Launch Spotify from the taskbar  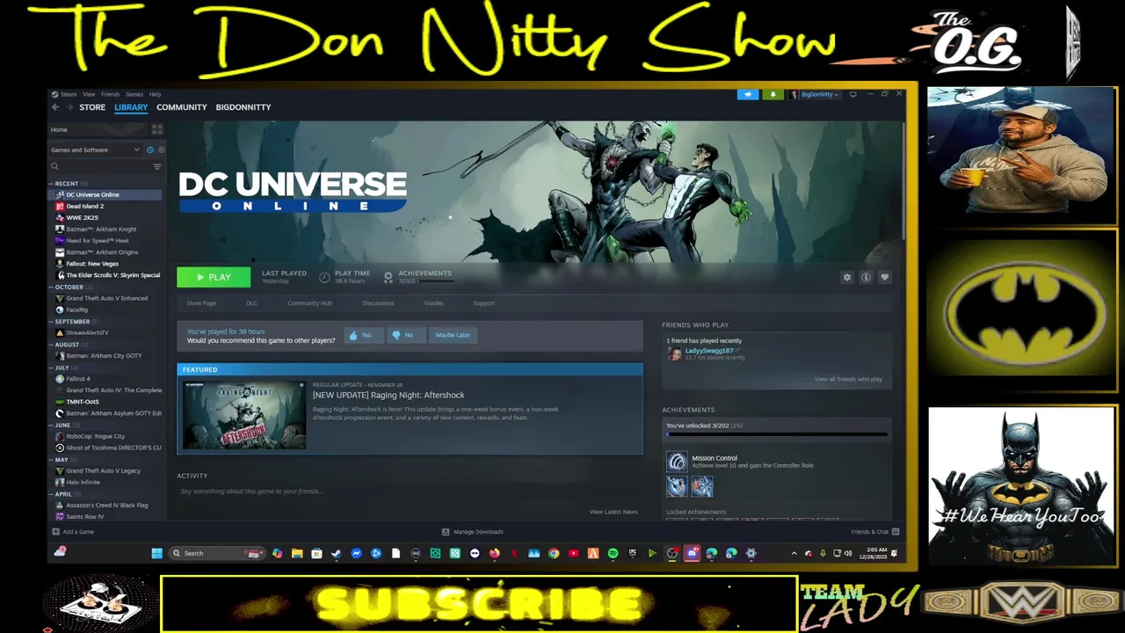coord(613,553)
